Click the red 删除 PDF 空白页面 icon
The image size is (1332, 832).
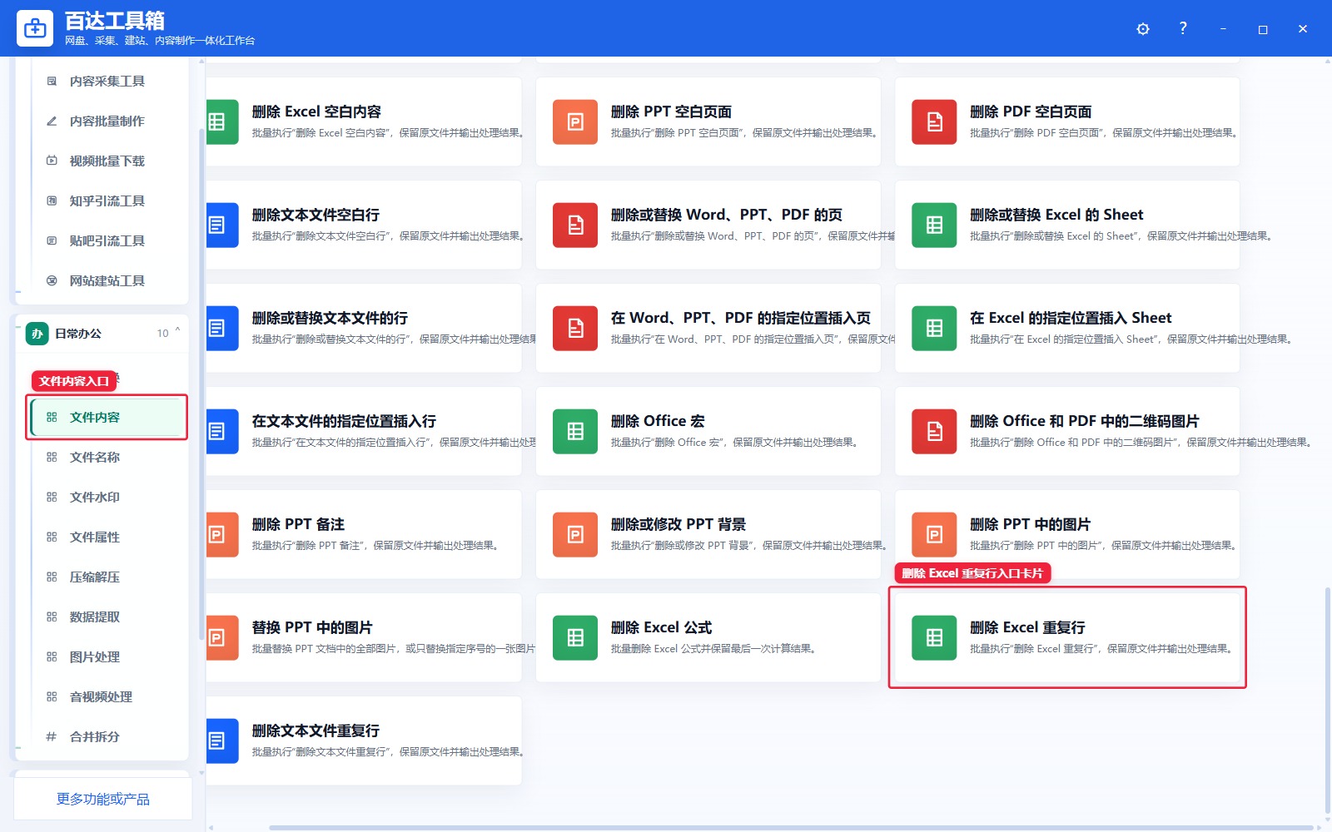pos(934,121)
